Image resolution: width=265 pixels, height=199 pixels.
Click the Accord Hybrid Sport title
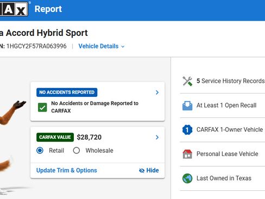coord(47,33)
